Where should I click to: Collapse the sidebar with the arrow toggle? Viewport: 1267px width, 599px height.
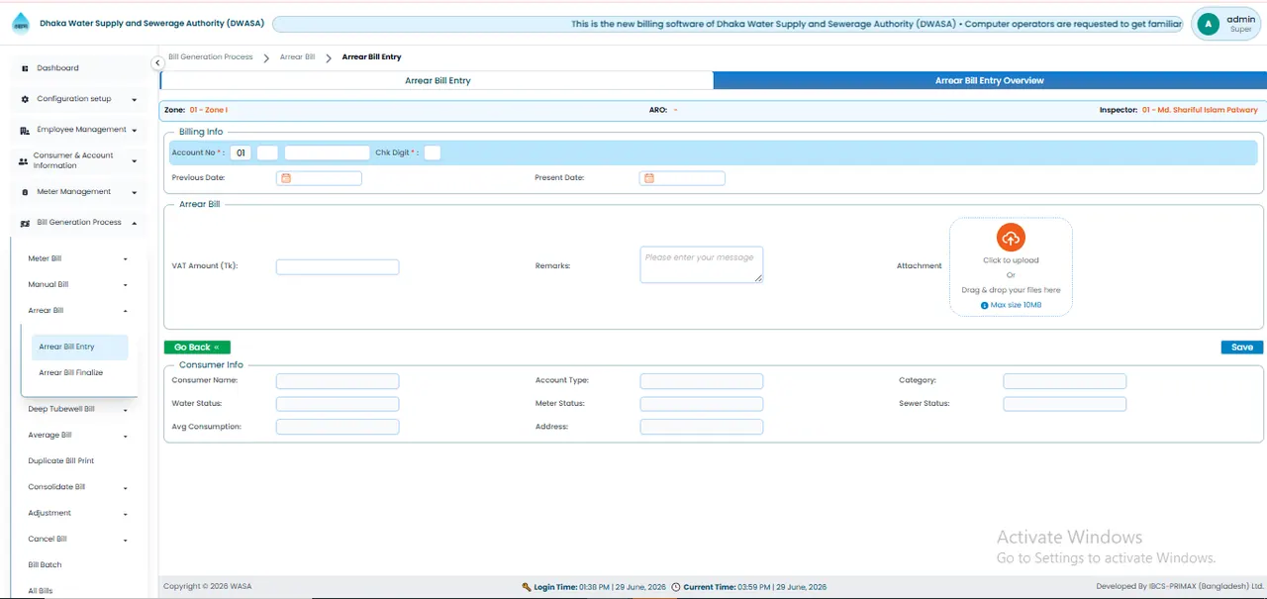(157, 63)
